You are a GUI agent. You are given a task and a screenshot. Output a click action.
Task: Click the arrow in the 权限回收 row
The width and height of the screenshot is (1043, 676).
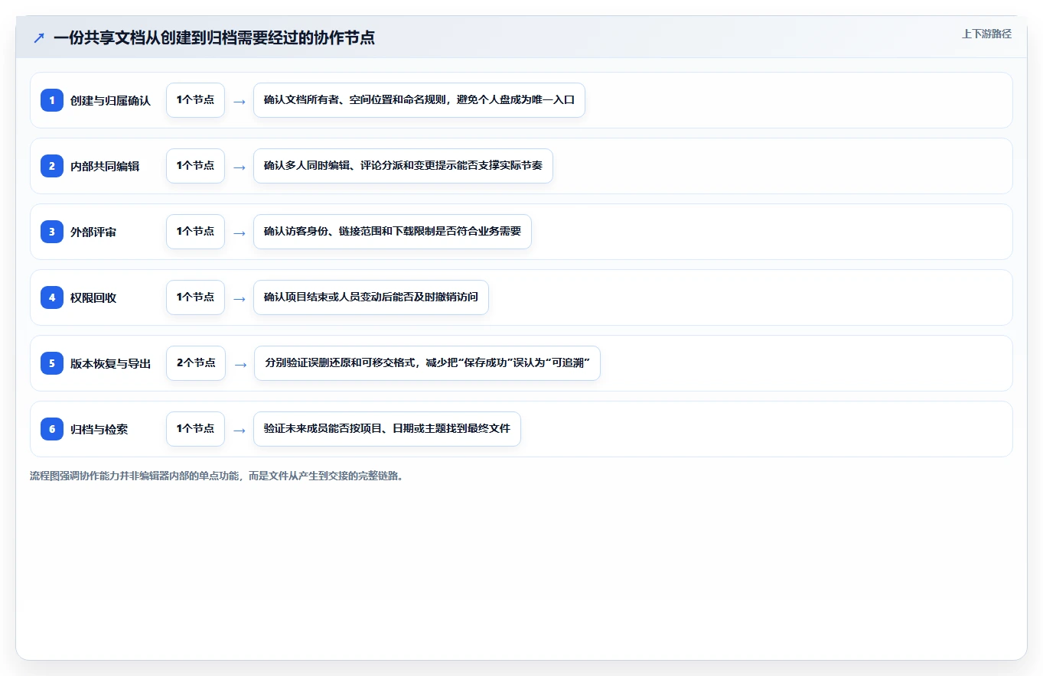click(240, 298)
